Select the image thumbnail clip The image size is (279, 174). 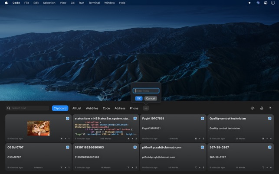(x=38, y=128)
